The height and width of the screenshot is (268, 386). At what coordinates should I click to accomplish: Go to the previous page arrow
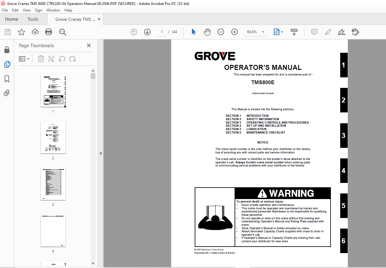pos(134,32)
